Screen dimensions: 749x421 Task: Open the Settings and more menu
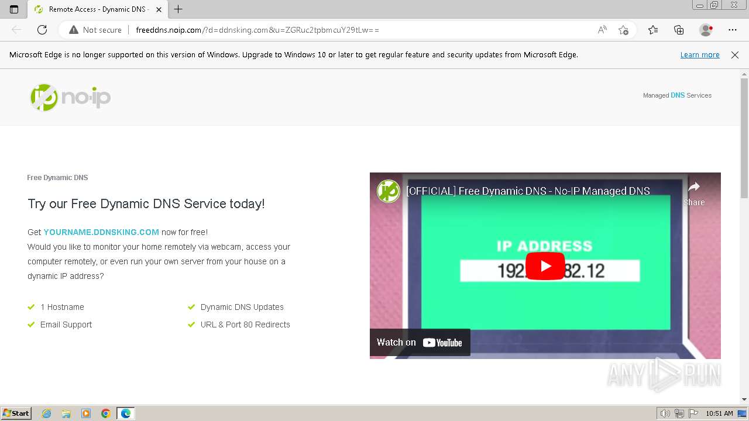pos(733,30)
